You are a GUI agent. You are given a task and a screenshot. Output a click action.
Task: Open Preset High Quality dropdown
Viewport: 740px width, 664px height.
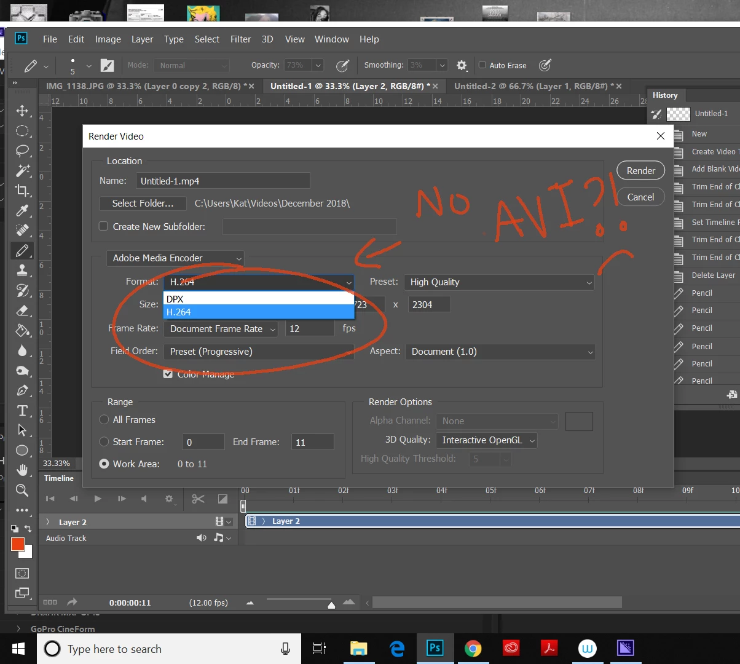[500, 282]
